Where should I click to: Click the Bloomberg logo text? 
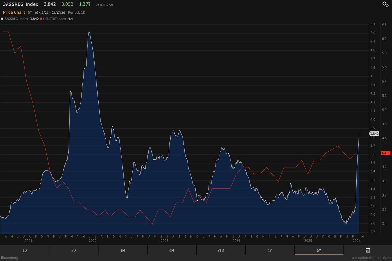point(9,258)
